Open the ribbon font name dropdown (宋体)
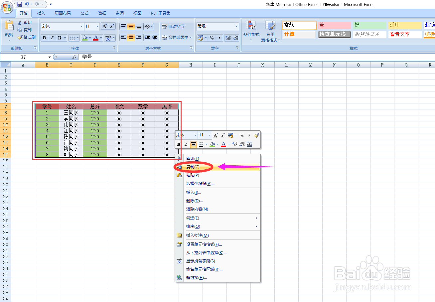This screenshot has height=302, width=435. (x=82, y=26)
